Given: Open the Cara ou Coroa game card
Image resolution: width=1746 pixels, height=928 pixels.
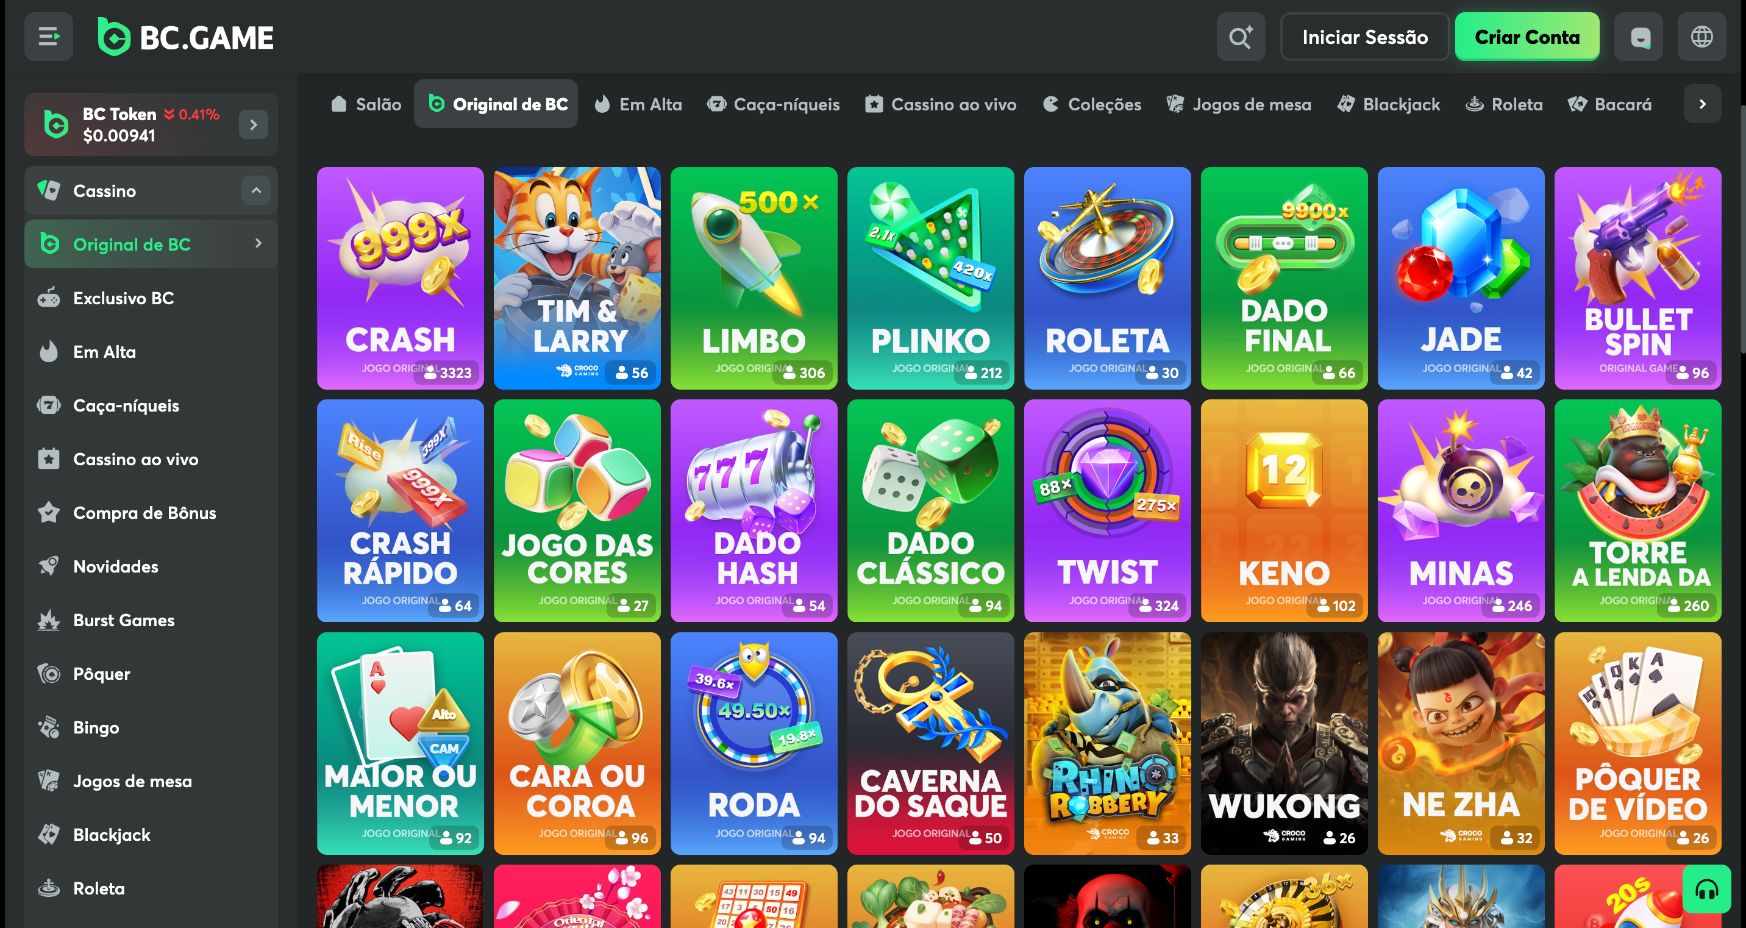Looking at the screenshot, I should (x=577, y=744).
